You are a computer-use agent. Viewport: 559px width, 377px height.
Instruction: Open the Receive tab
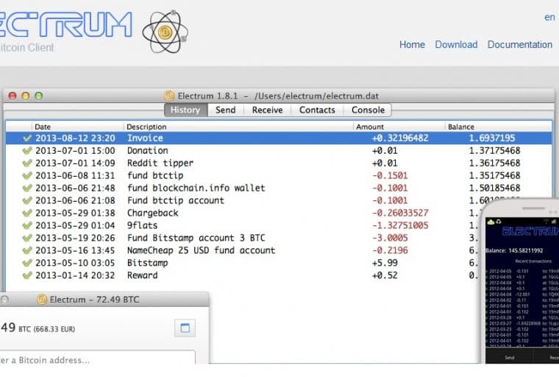268,110
